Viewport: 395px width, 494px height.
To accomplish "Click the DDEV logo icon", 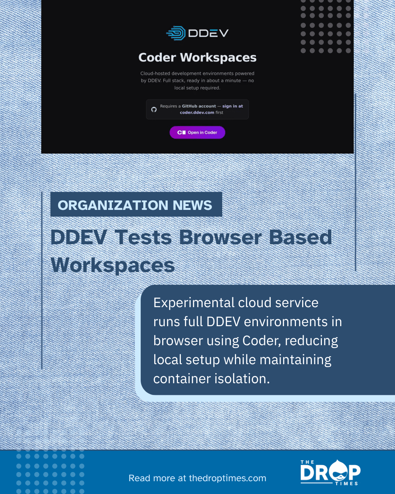I will [x=176, y=33].
